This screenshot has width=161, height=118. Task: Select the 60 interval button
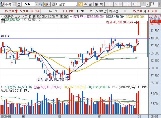pos(138,4)
